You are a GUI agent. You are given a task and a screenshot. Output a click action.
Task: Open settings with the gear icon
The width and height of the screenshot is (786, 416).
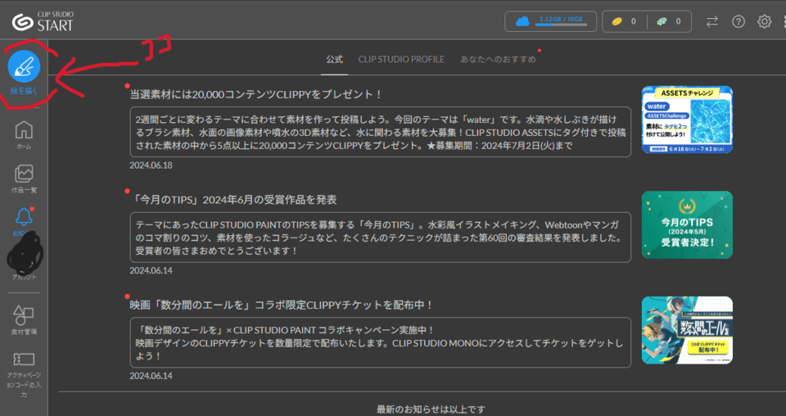[x=764, y=21]
